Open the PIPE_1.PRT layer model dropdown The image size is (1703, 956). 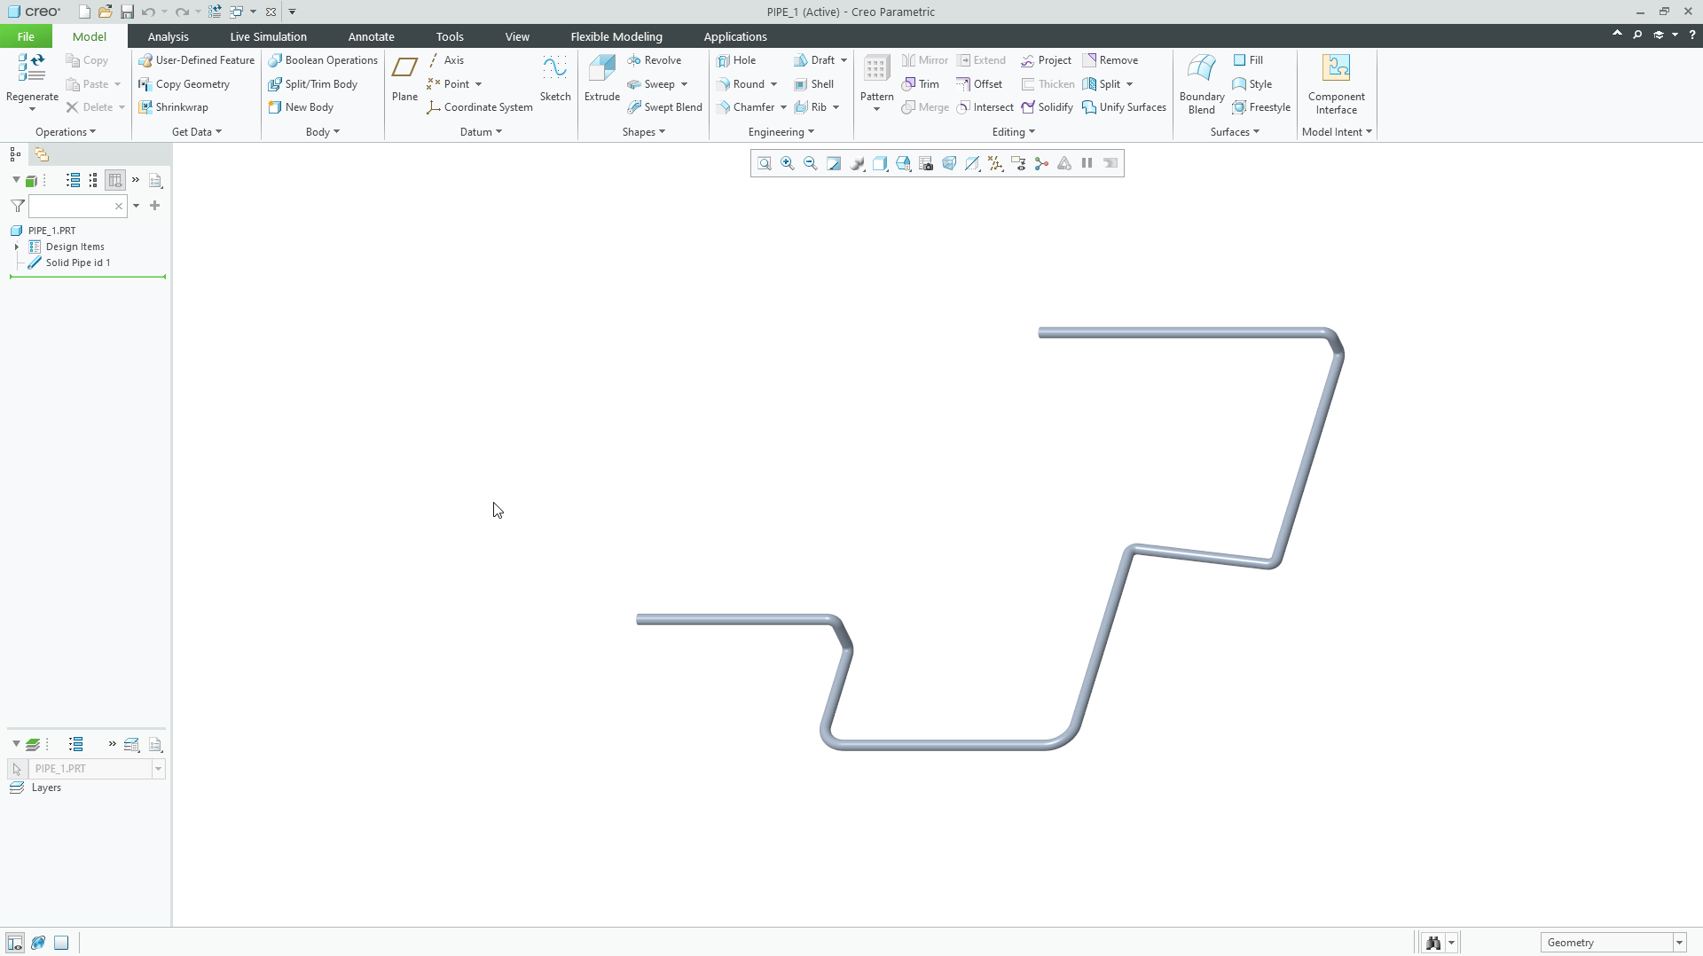click(x=159, y=769)
